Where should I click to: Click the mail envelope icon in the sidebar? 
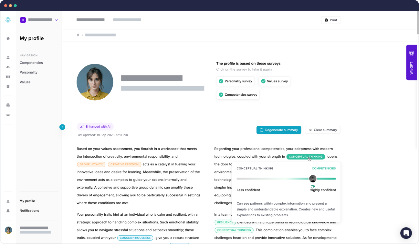coord(8,115)
